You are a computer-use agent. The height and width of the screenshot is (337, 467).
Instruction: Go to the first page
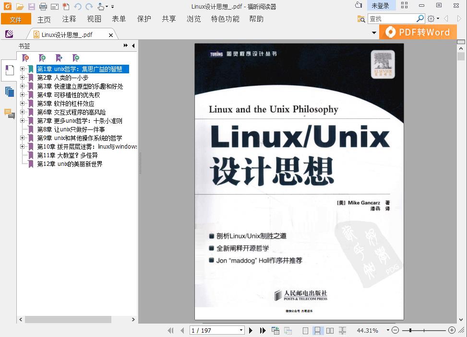(x=170, y=330)
